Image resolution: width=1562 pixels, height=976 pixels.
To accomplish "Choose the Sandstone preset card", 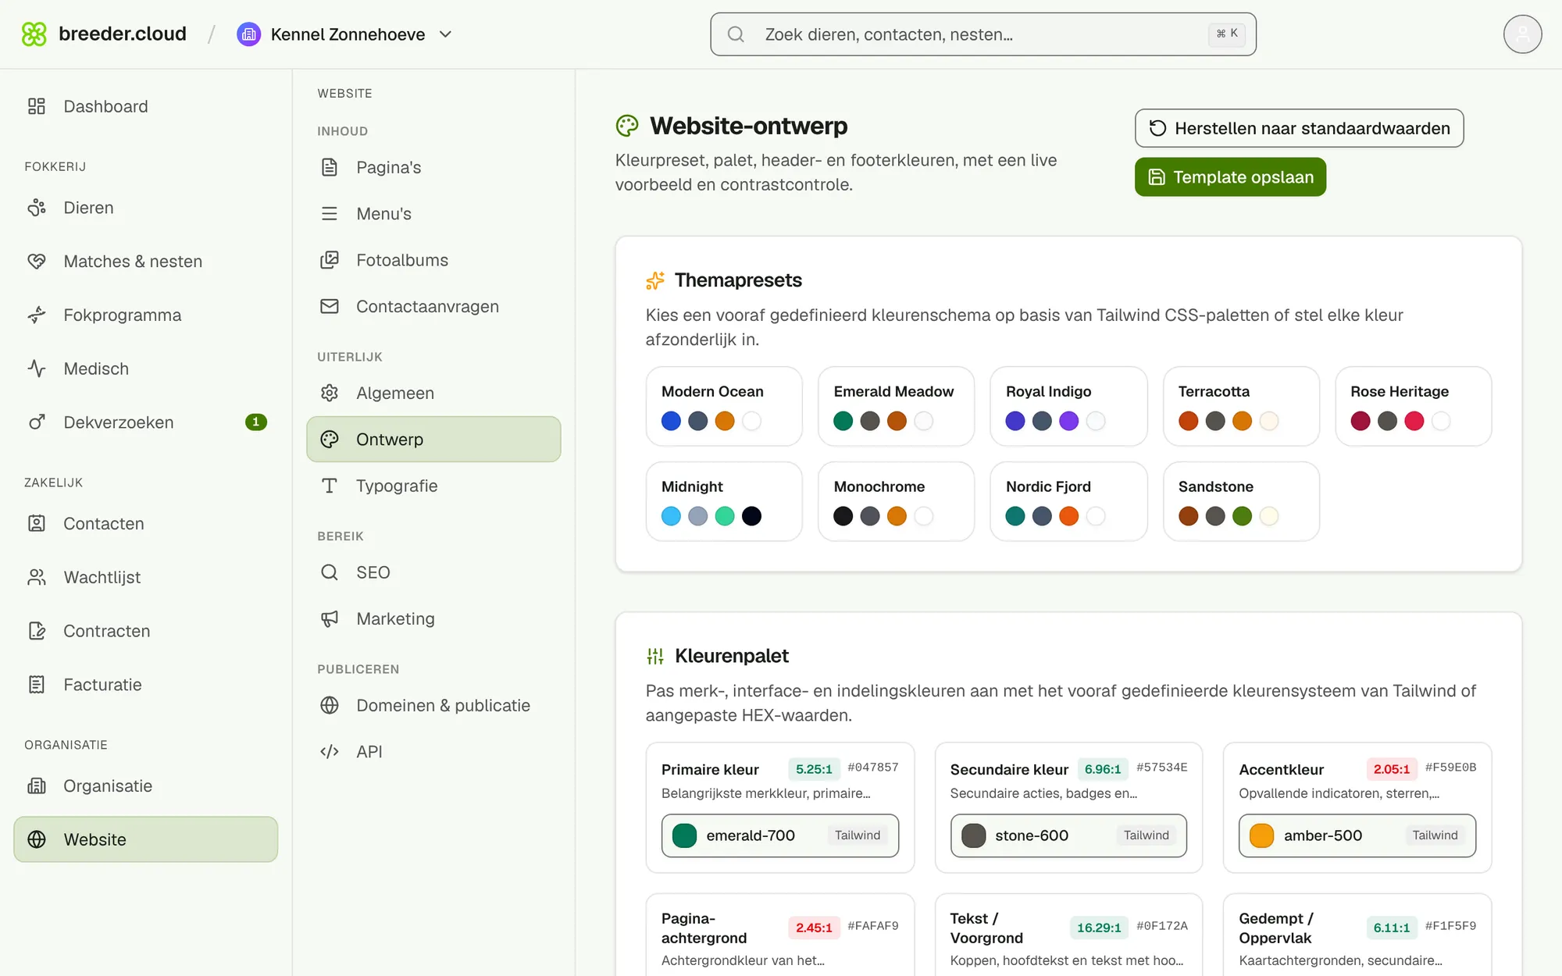I will pyautogui.click(x=1241, y=501).
